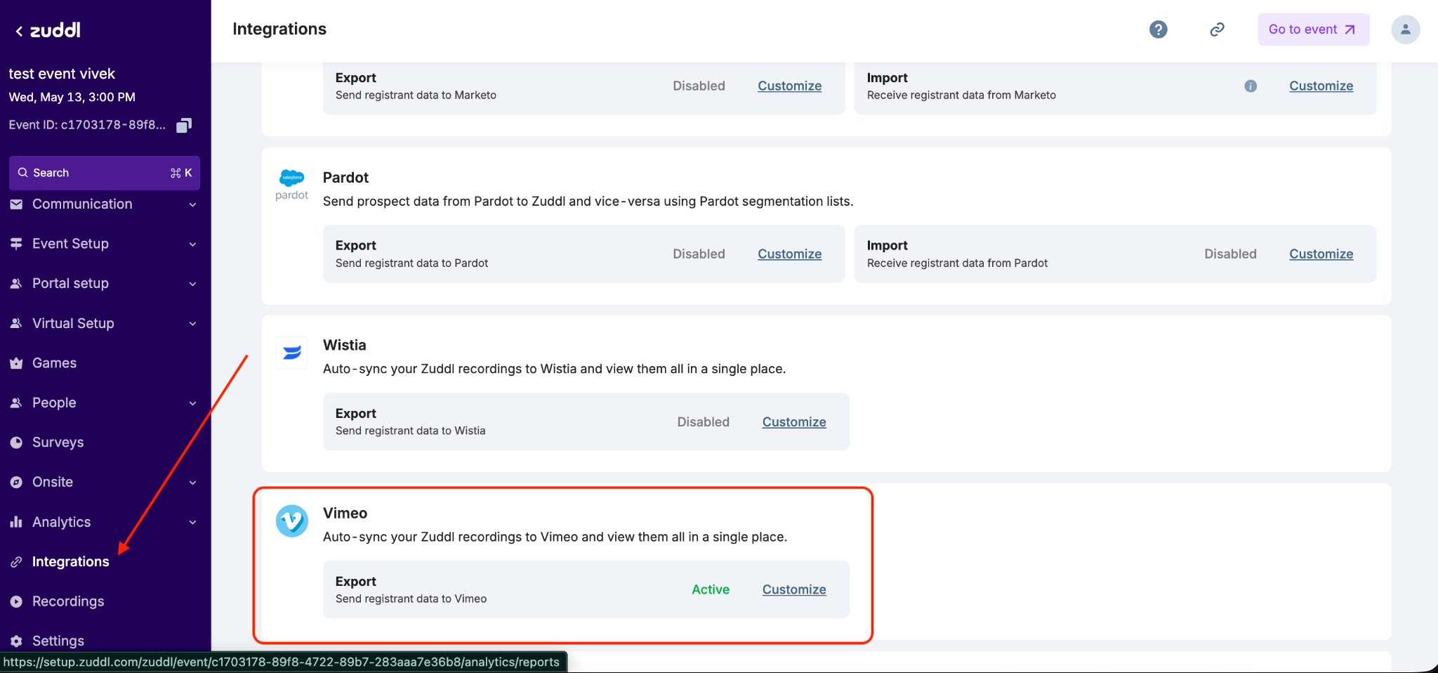
Task: Click the People icon in sidebar
Action: [16, 403]
